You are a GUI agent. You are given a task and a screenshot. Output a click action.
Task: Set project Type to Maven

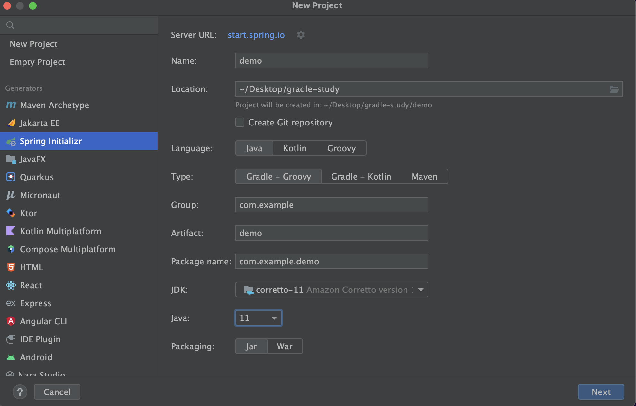[x=424, y=176]
